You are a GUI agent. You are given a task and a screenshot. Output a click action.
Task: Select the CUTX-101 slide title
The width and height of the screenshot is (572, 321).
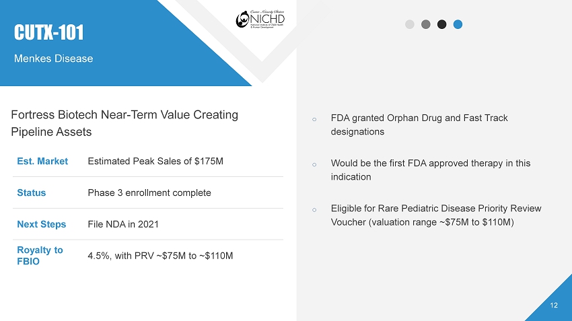50,32
